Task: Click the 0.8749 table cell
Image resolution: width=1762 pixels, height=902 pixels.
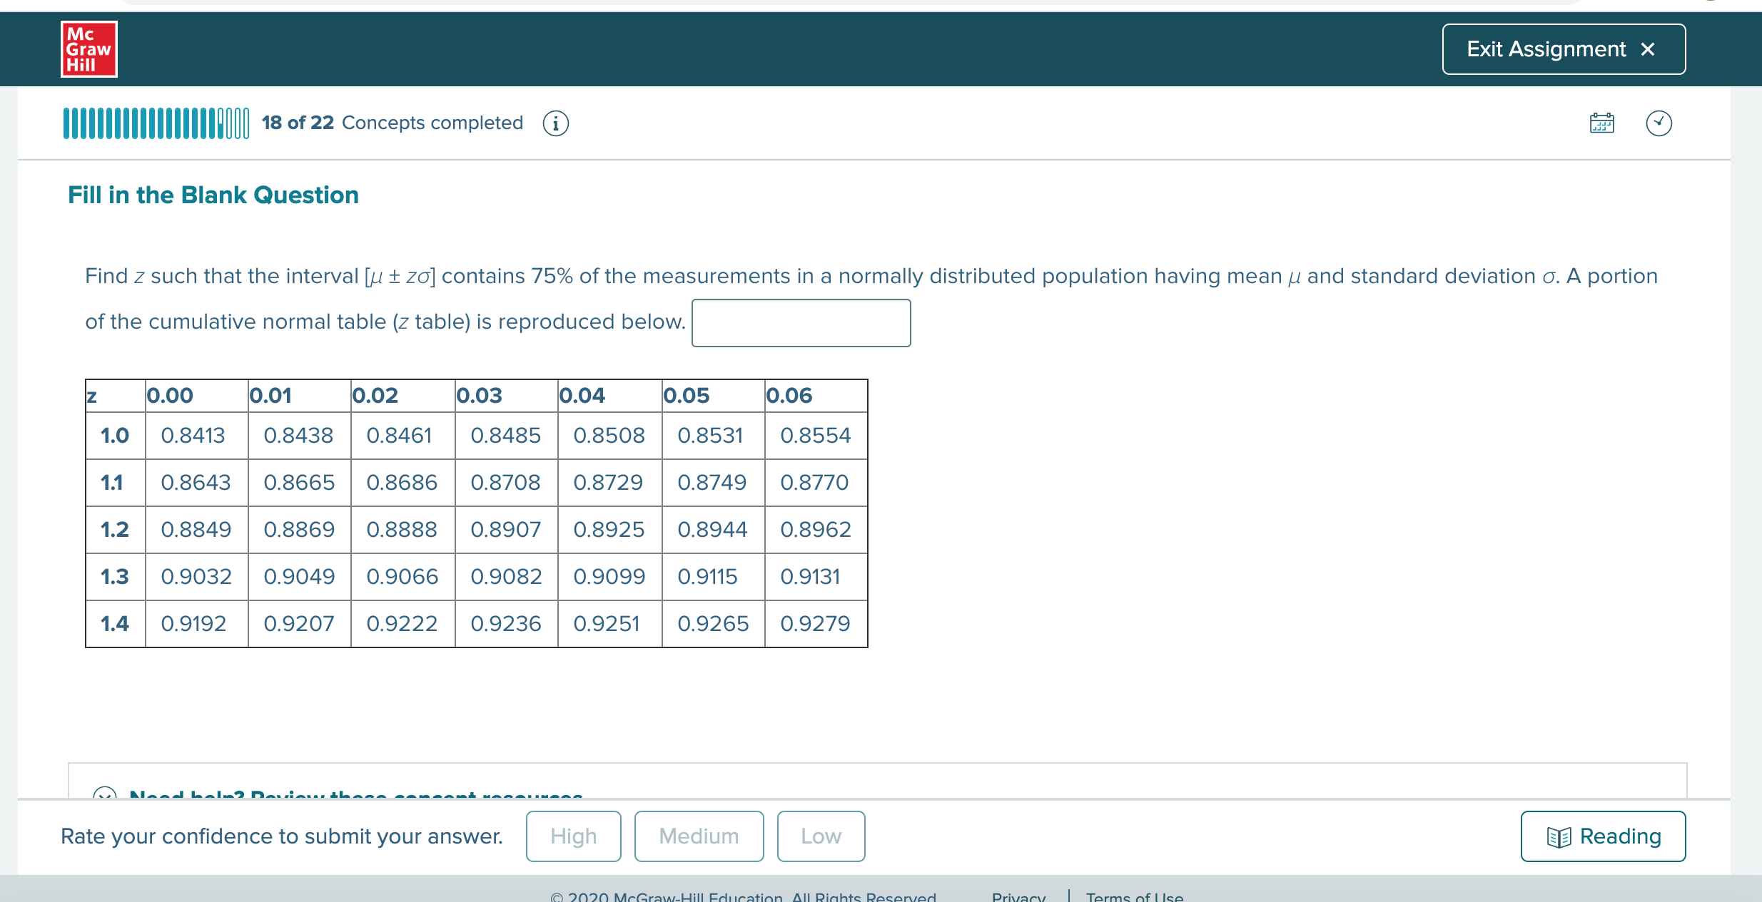Action: (x=712, y=483)
